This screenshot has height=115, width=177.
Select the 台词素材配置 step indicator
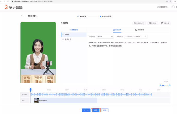pos(105,16)
